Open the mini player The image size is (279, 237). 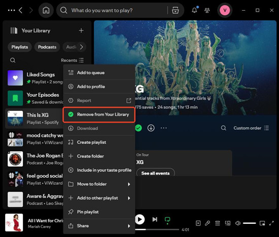pos(262,223)
